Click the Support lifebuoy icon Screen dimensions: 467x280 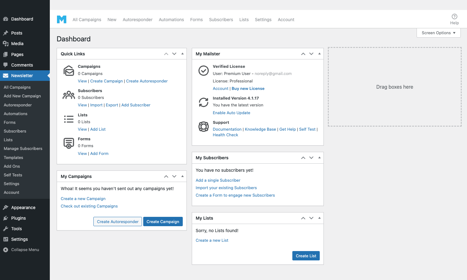click(204, 127)
